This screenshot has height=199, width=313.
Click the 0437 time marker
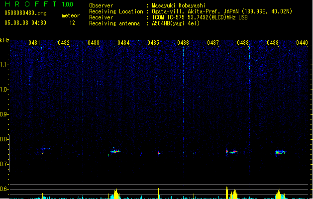213,43
